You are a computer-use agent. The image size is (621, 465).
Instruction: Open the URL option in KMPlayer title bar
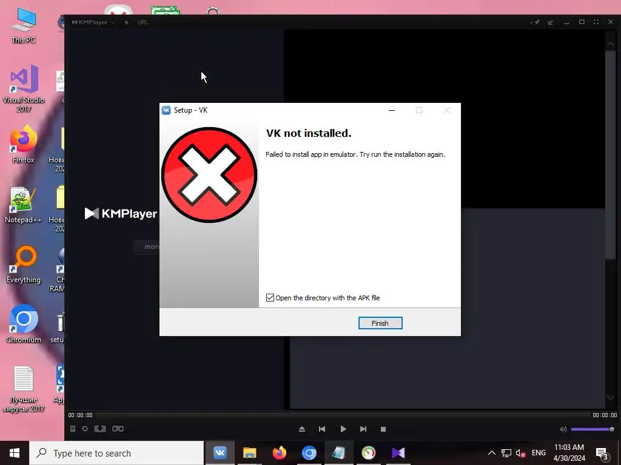click(143, 22)
